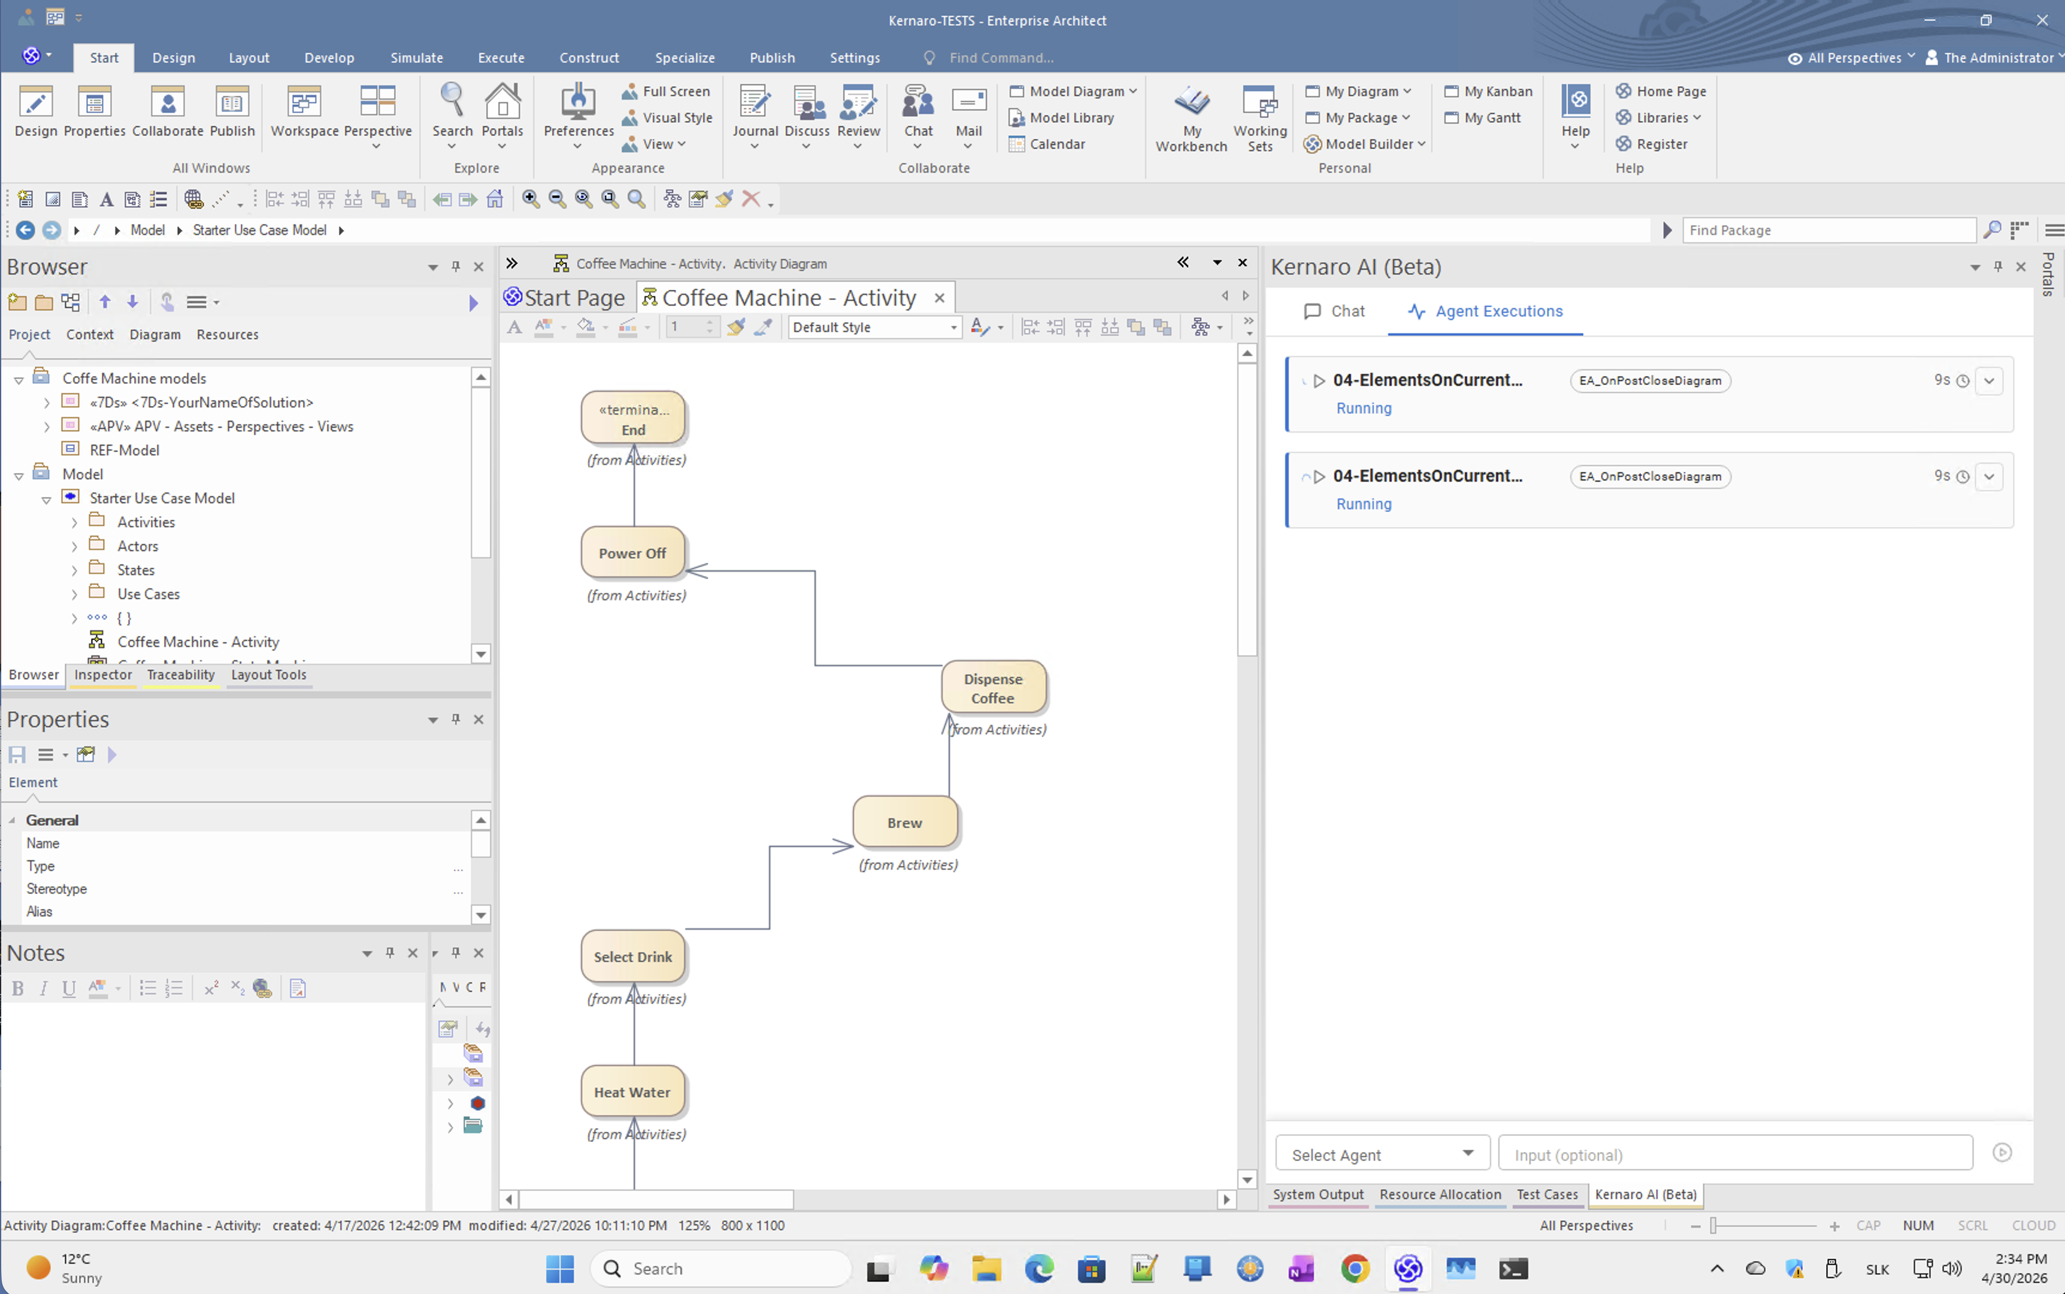Click the Full Screen button
Image resolution: width=2065 pixels, height=1294 pixels.
[x=665, y=92]
